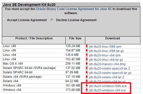Image resolution: width=143 pixels, height=94 pixels.
Task: Open Oracle Binary Code License Agreement link
Action: tap(74, 9)
